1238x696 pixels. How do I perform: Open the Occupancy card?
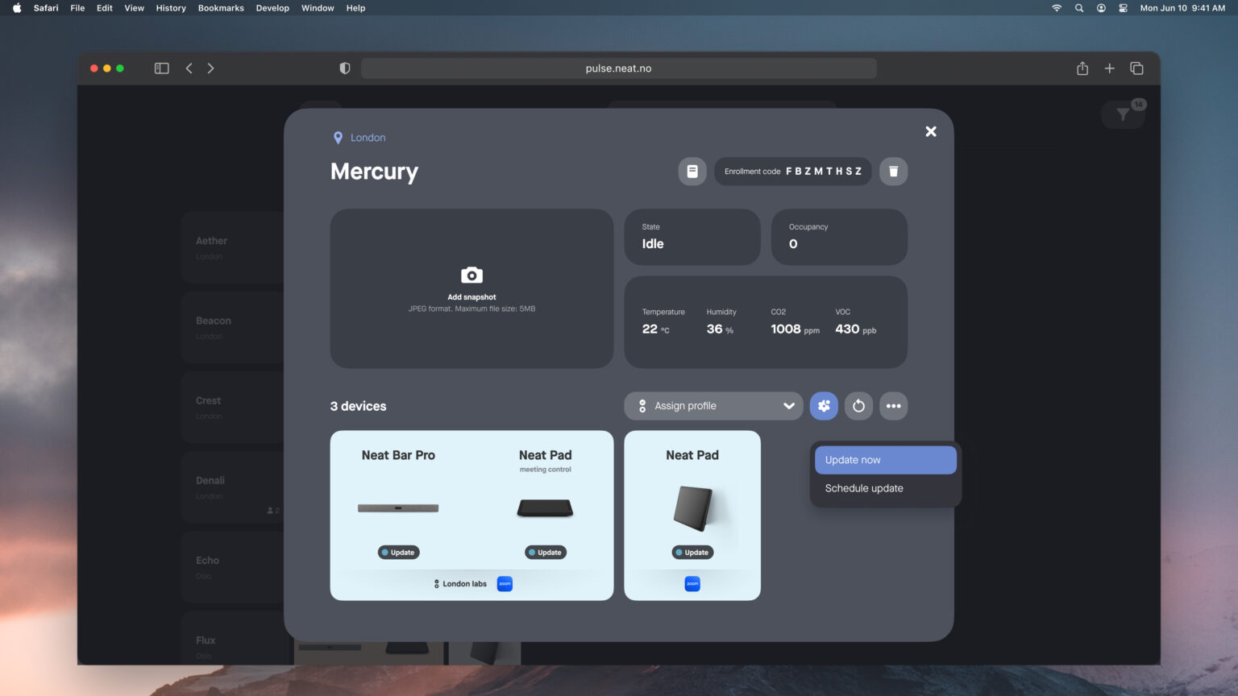[x=839, y=237]
